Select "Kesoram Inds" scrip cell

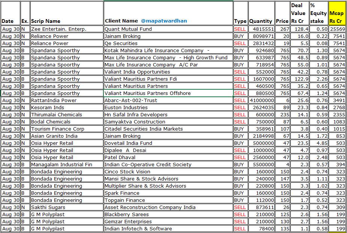point(67,107)
